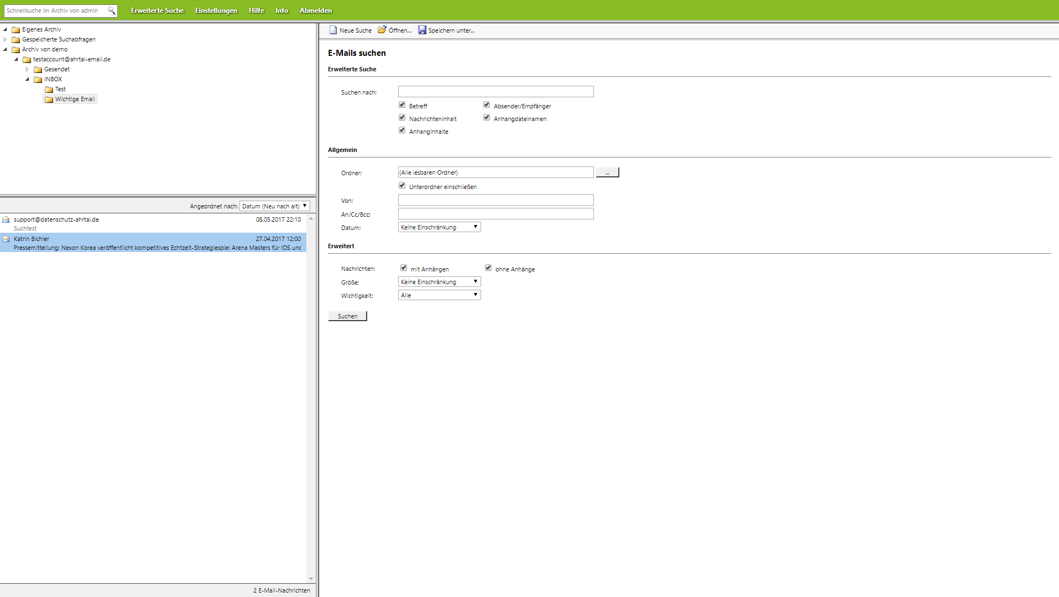Click the folder browse button next to Ordner

(607, 172)
